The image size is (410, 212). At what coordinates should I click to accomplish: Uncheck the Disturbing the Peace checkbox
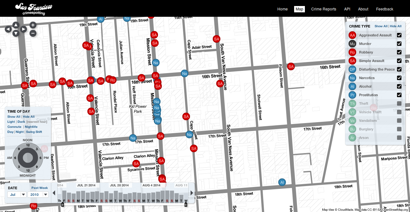coord(399,69)
